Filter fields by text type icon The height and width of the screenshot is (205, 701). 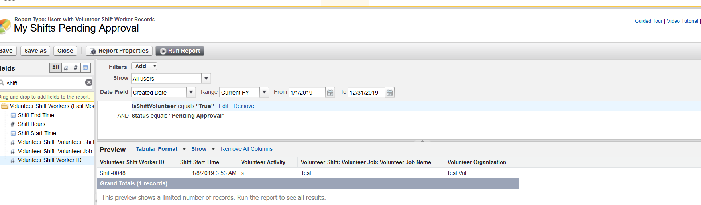pyautogui.click(x=66, y=68)
